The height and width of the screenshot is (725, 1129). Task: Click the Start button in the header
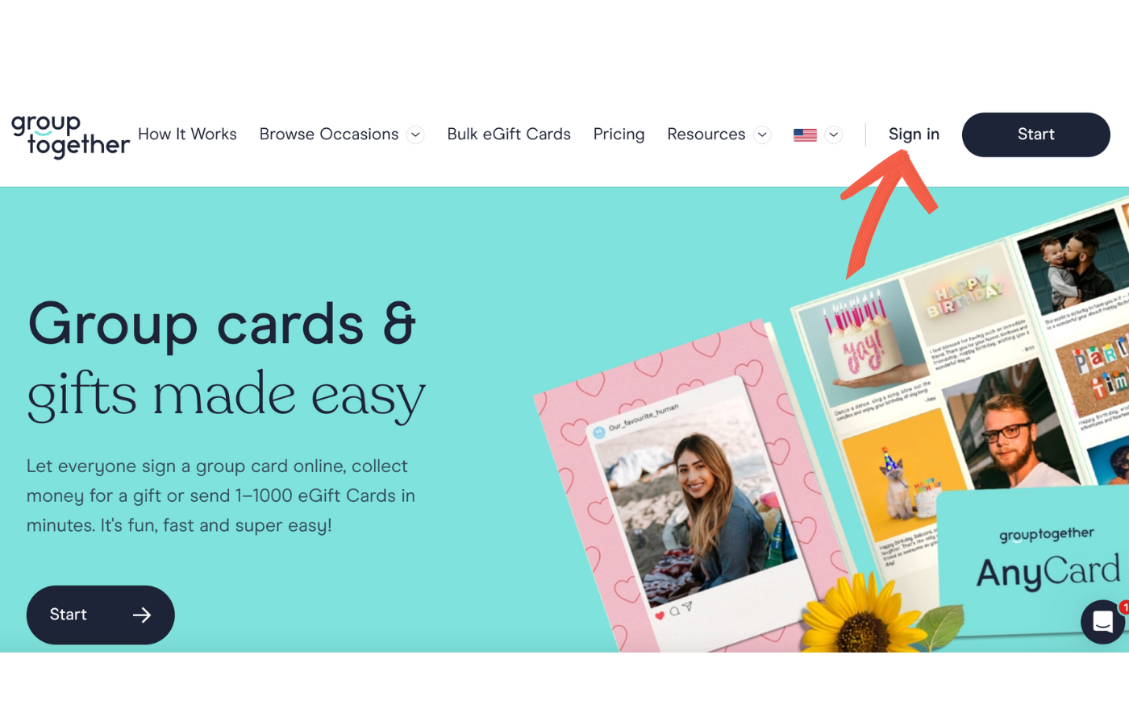click(x=1035, y=135)
